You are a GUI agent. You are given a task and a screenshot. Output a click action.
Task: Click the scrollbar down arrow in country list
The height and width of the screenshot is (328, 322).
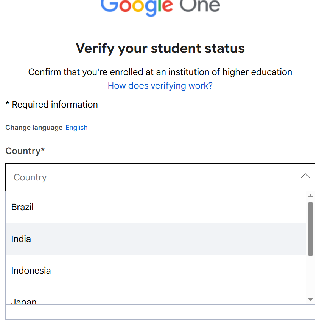point(310,299)
